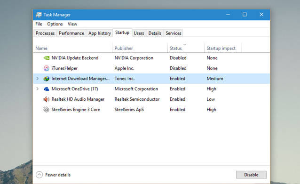Click the Tonec Inc. publisher cell
This screenshot has height=184, width=300.
[124, 79]
